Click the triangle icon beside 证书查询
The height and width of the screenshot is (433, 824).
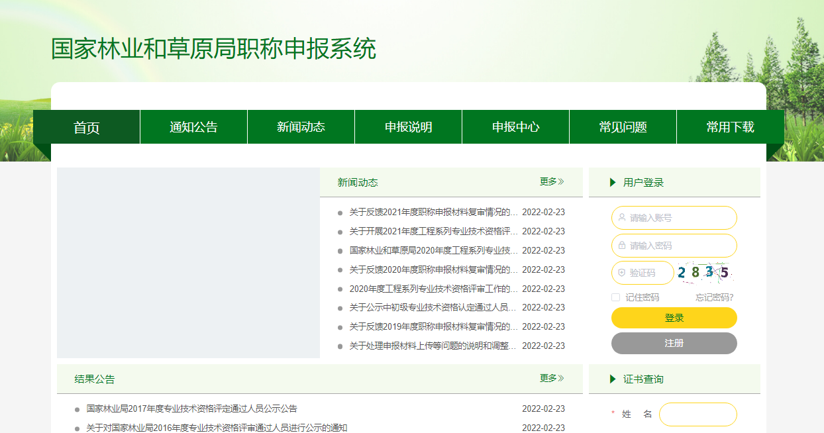(613, 379)
